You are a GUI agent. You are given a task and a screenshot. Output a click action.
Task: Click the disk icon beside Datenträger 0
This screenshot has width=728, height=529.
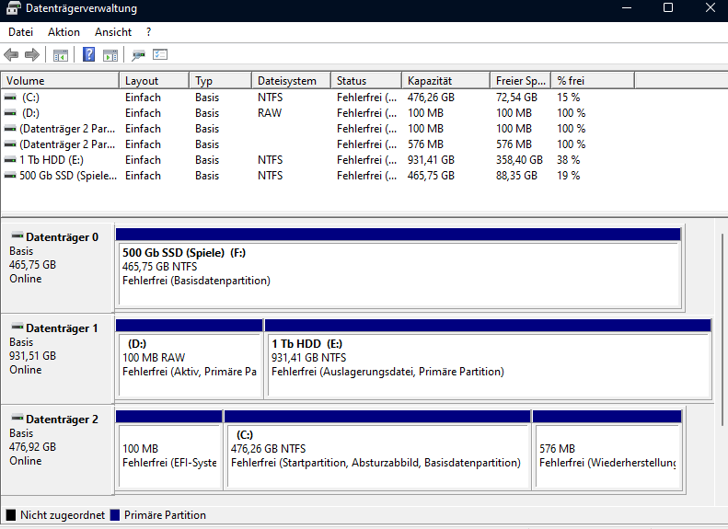17,236
